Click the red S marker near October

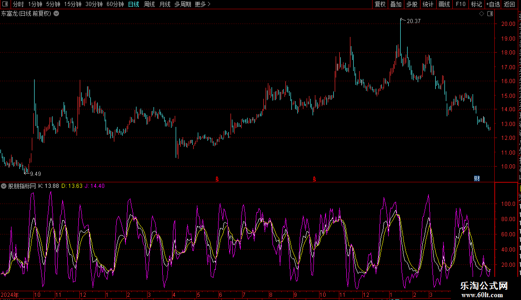click(314, 179)
